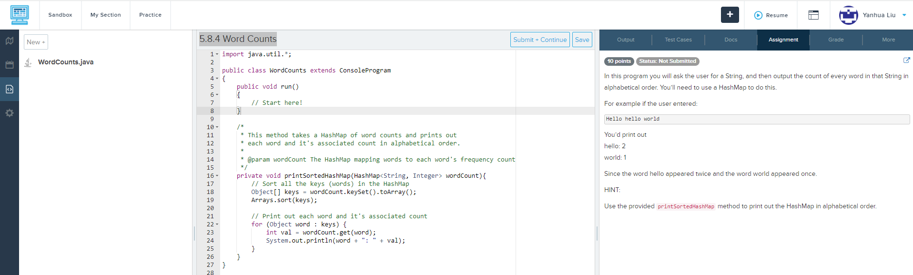Click the printSortedHashMap code hint text
This screenshot has height=275, width=913.
pos(686,206)
